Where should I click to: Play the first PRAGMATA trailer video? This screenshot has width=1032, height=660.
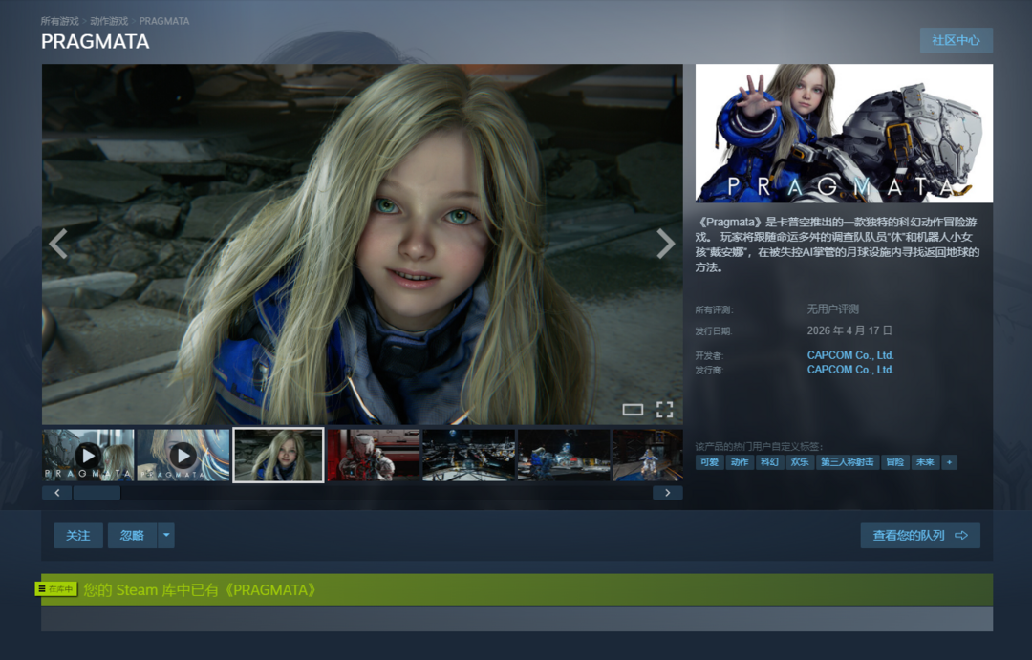88,455
